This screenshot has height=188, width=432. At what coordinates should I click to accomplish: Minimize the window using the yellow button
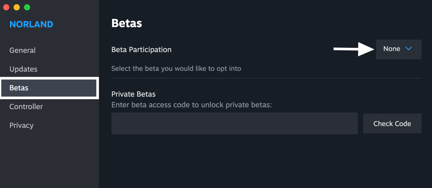tap(17, 7)
